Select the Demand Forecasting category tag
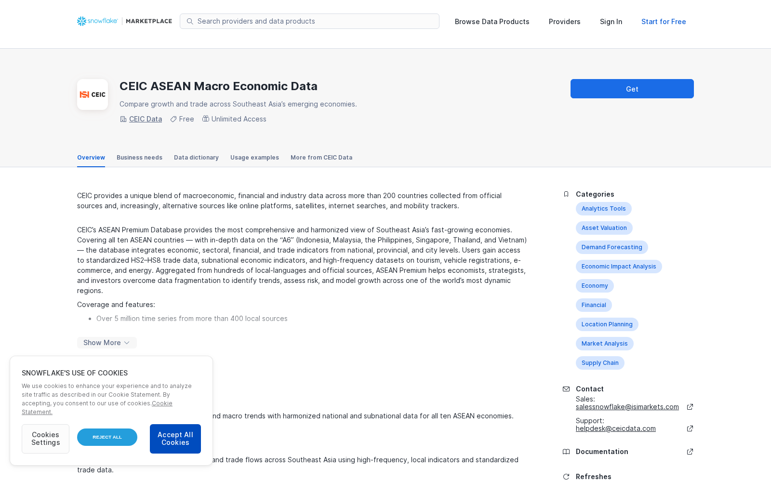 tap(612, 247)
